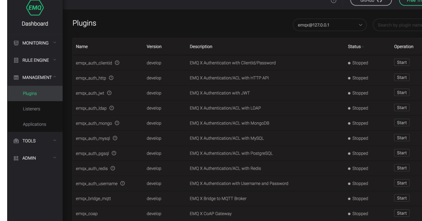Click 'EMQ X CoAP Gateway' description

point(211,213)
